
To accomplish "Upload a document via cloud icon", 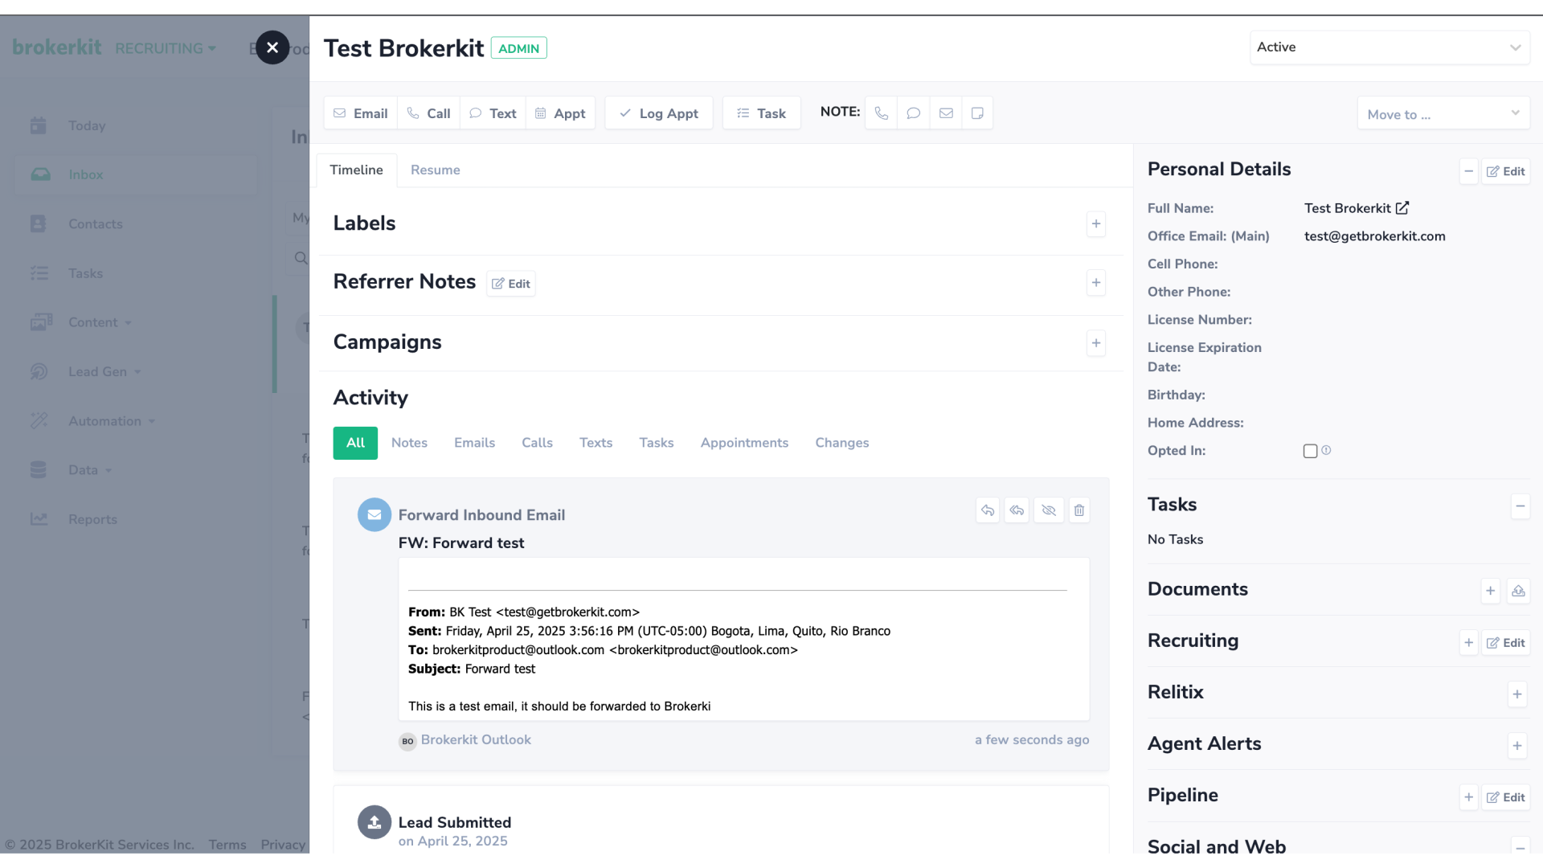I will [x=1518, y=591].
